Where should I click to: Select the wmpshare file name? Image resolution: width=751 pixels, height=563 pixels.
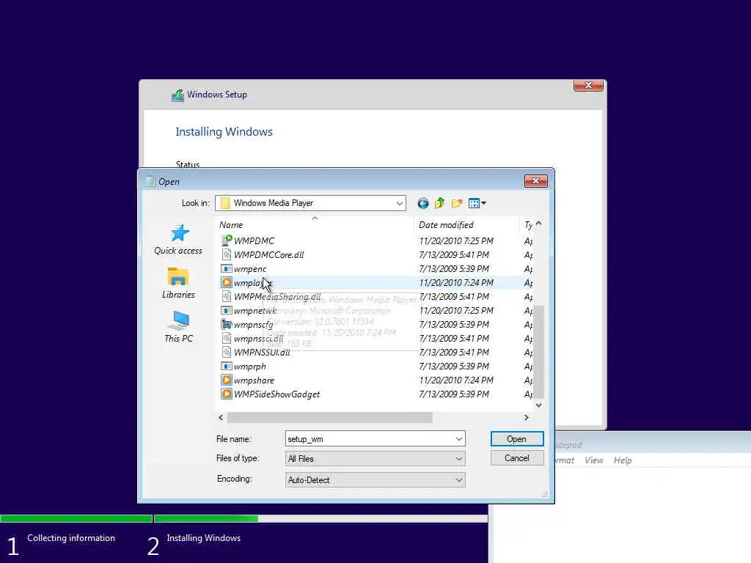(x=254, y=380)
